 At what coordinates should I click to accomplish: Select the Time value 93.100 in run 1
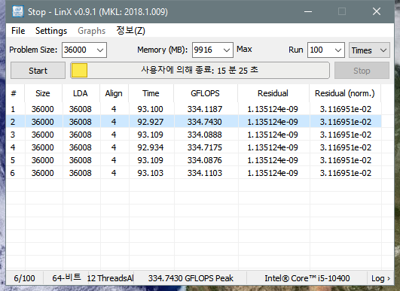click(x=150, y=109)
